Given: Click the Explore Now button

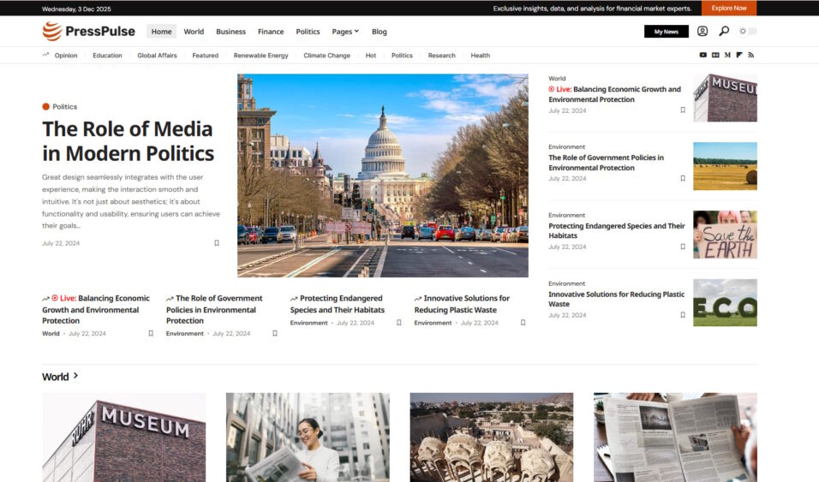Looking at the screenshot, I should (x=728, y=8).
